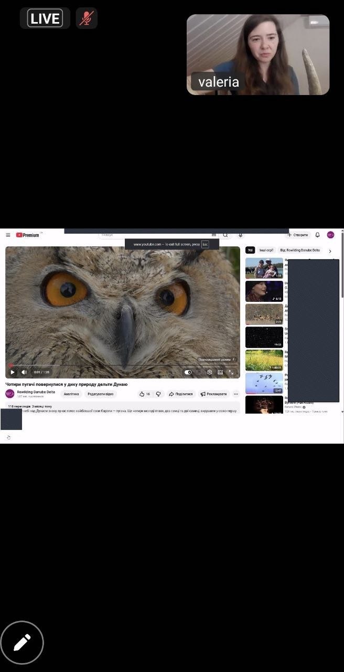The height and width of the screenshot is (672, 344).
Task: Open the 12:47 flying birds video thumbnail
Action: coord(264,383)
